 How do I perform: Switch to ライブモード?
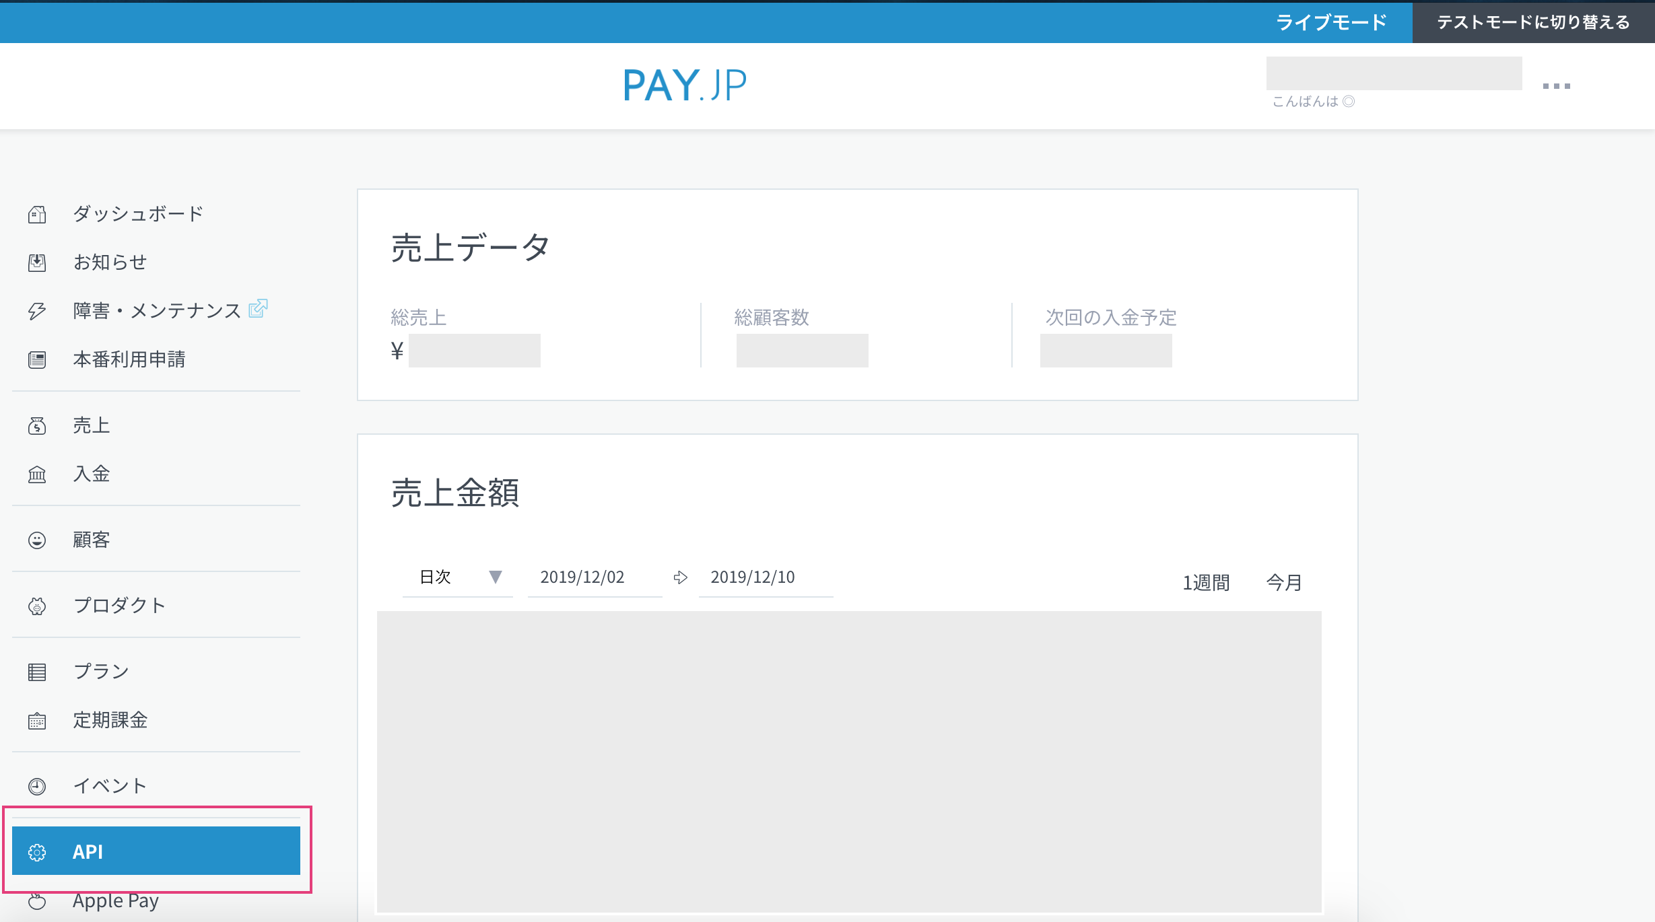pos(1332,22)
